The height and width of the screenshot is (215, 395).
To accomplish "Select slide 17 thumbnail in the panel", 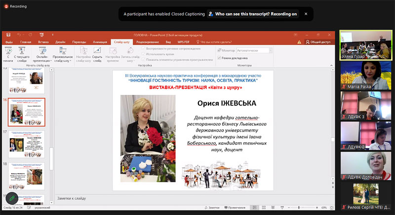I will (27, 144).
